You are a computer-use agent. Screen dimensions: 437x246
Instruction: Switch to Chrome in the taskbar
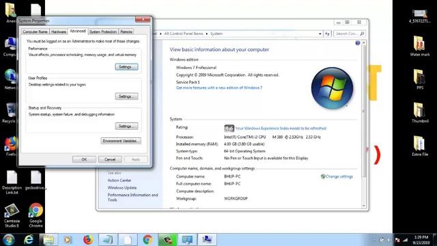(x=147, y=240)
